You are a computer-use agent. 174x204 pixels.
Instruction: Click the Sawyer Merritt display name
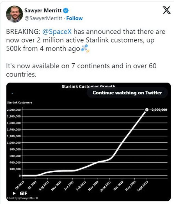pos(43,10)
